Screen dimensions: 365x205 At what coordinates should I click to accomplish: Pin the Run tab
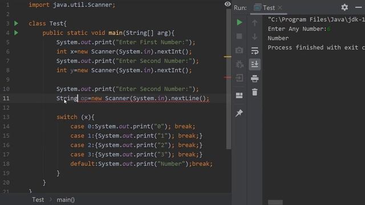(x=239, y=113)
